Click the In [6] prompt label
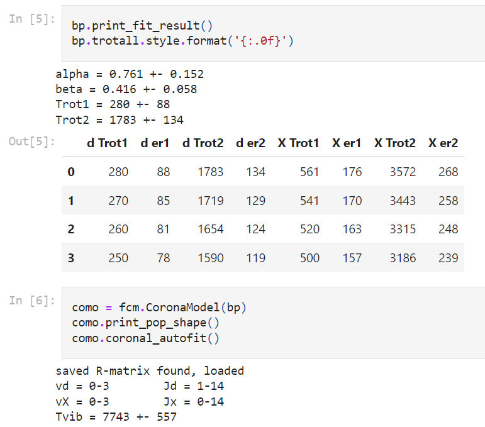Viewport: 485px width, 427px height. click(32, 301)
